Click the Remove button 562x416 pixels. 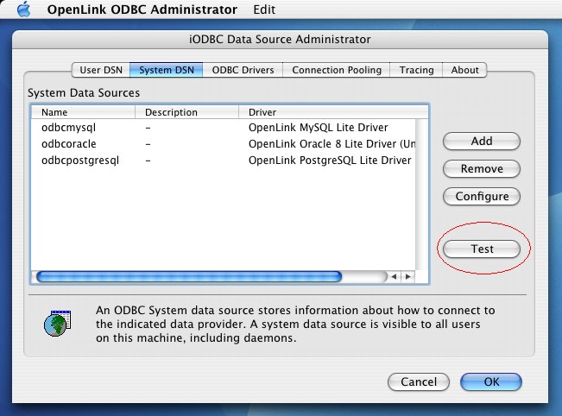pyautogui.click(x=482, y=169)
